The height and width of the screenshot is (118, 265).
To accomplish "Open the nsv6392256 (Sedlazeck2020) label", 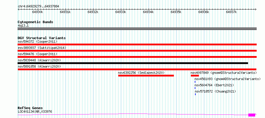I will pyautogui.click(x=141, y=73).
